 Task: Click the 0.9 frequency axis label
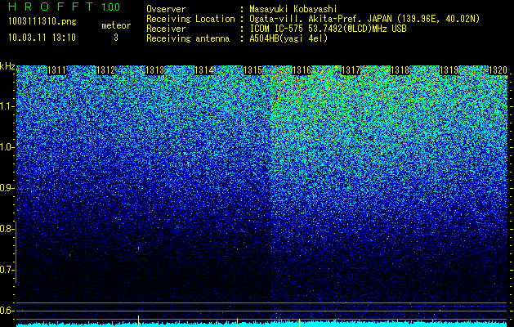point(7,188)
